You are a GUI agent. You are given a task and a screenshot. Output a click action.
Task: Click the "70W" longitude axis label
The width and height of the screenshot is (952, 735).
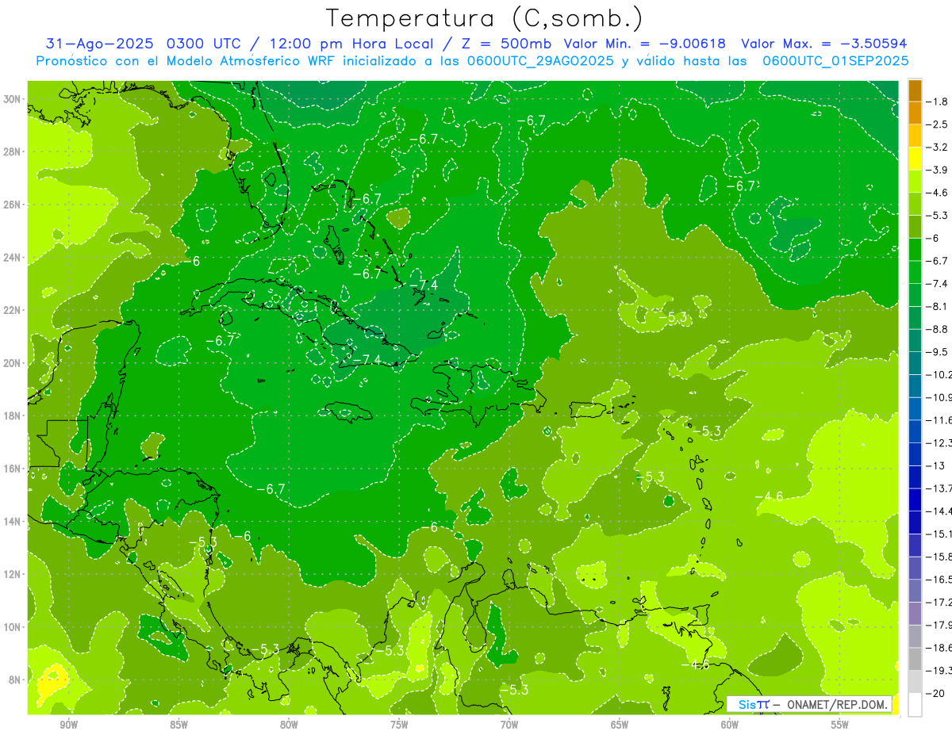(x=509, y=725)
